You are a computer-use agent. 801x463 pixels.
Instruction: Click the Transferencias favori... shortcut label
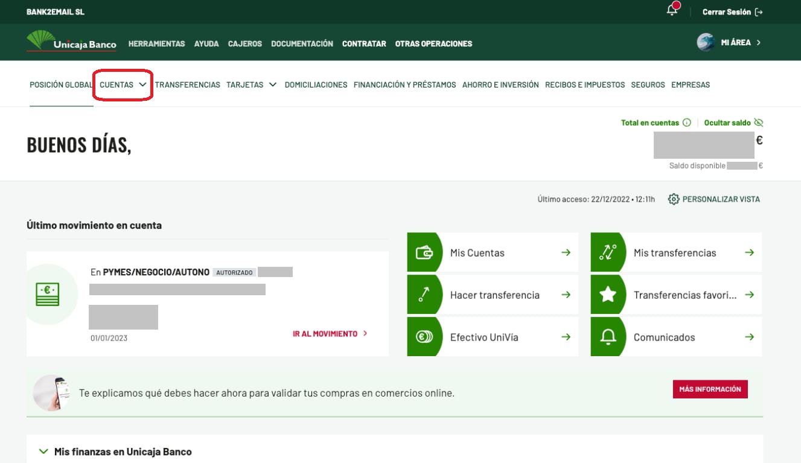click(x=686, y=295)
